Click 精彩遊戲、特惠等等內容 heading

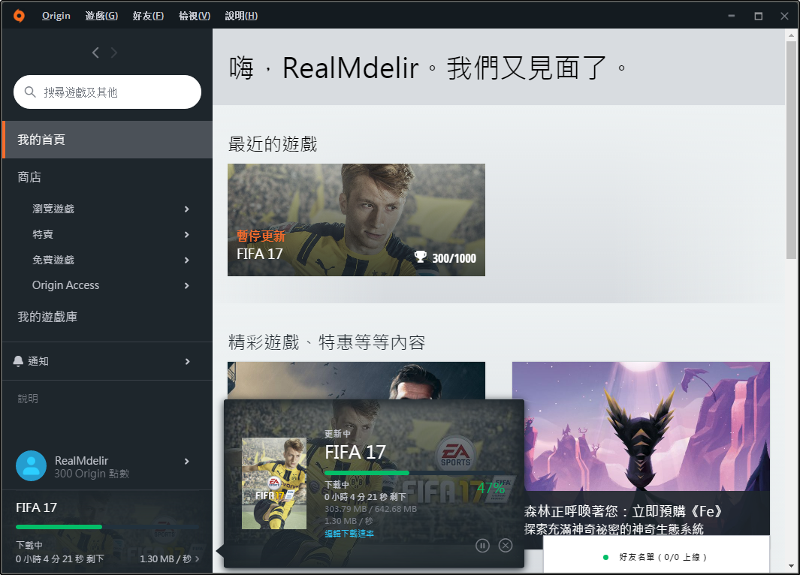point(327,342)
